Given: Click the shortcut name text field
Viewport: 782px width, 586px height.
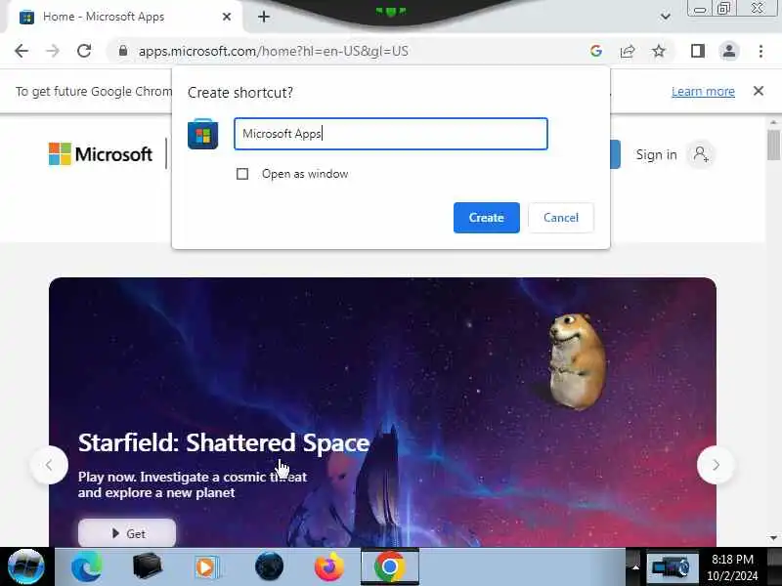Looking at the screenshot, I should click(x=390, y=134).
